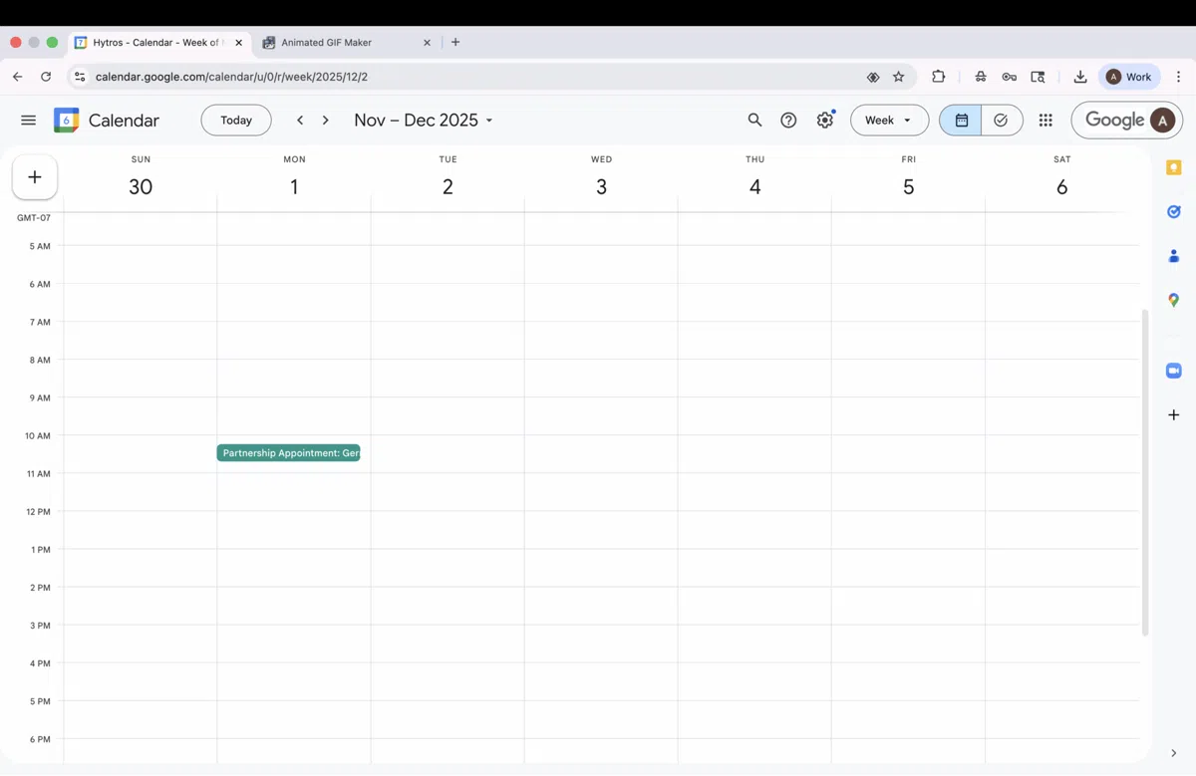This screenshot has height=776, width=1196.
Task: Switch to the Hytros Calendar browser tab
Action: (x=158, y=43)
